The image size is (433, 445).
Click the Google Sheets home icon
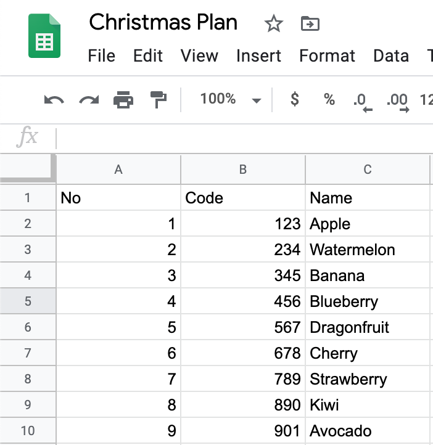coord(44,36)
